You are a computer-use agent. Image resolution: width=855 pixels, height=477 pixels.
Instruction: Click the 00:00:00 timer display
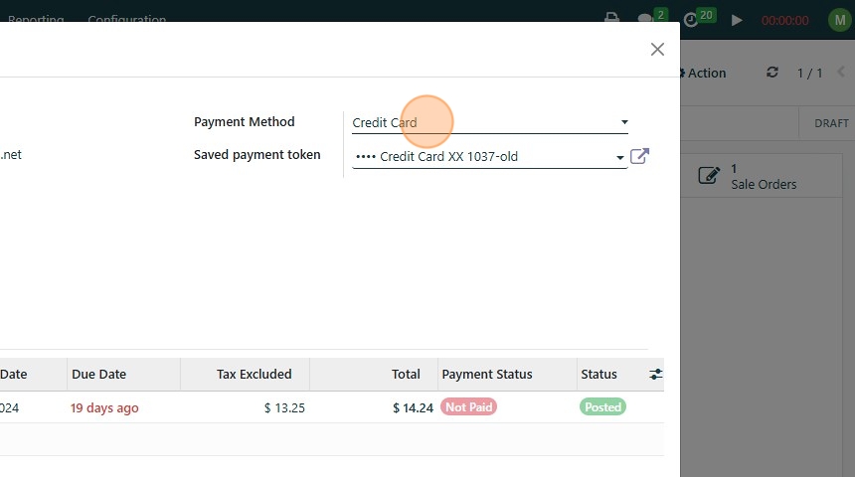784,21
